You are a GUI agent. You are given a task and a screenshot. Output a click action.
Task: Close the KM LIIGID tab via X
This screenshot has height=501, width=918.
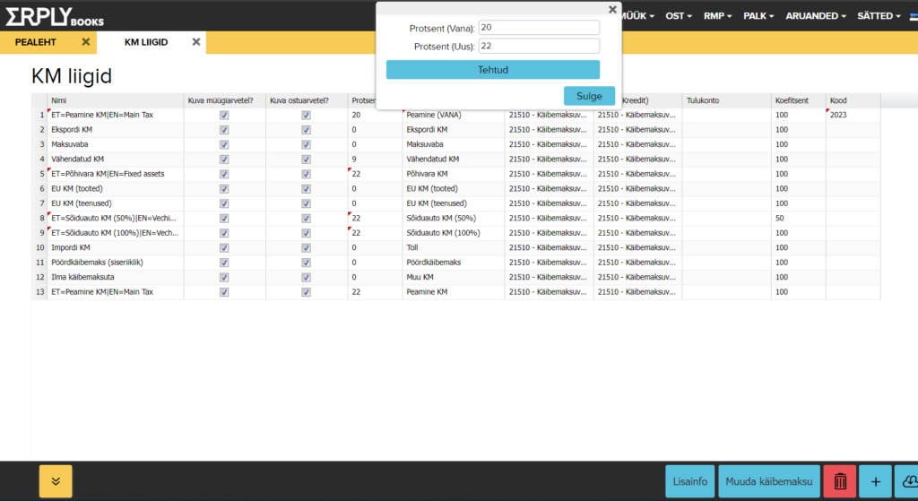coord(195,42)
